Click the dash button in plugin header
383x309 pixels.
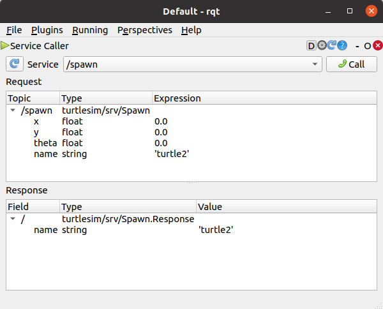click(x=358, y=46)
